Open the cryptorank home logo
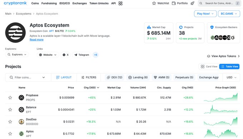This screenshot has width=243, height=139. [15, 3]
